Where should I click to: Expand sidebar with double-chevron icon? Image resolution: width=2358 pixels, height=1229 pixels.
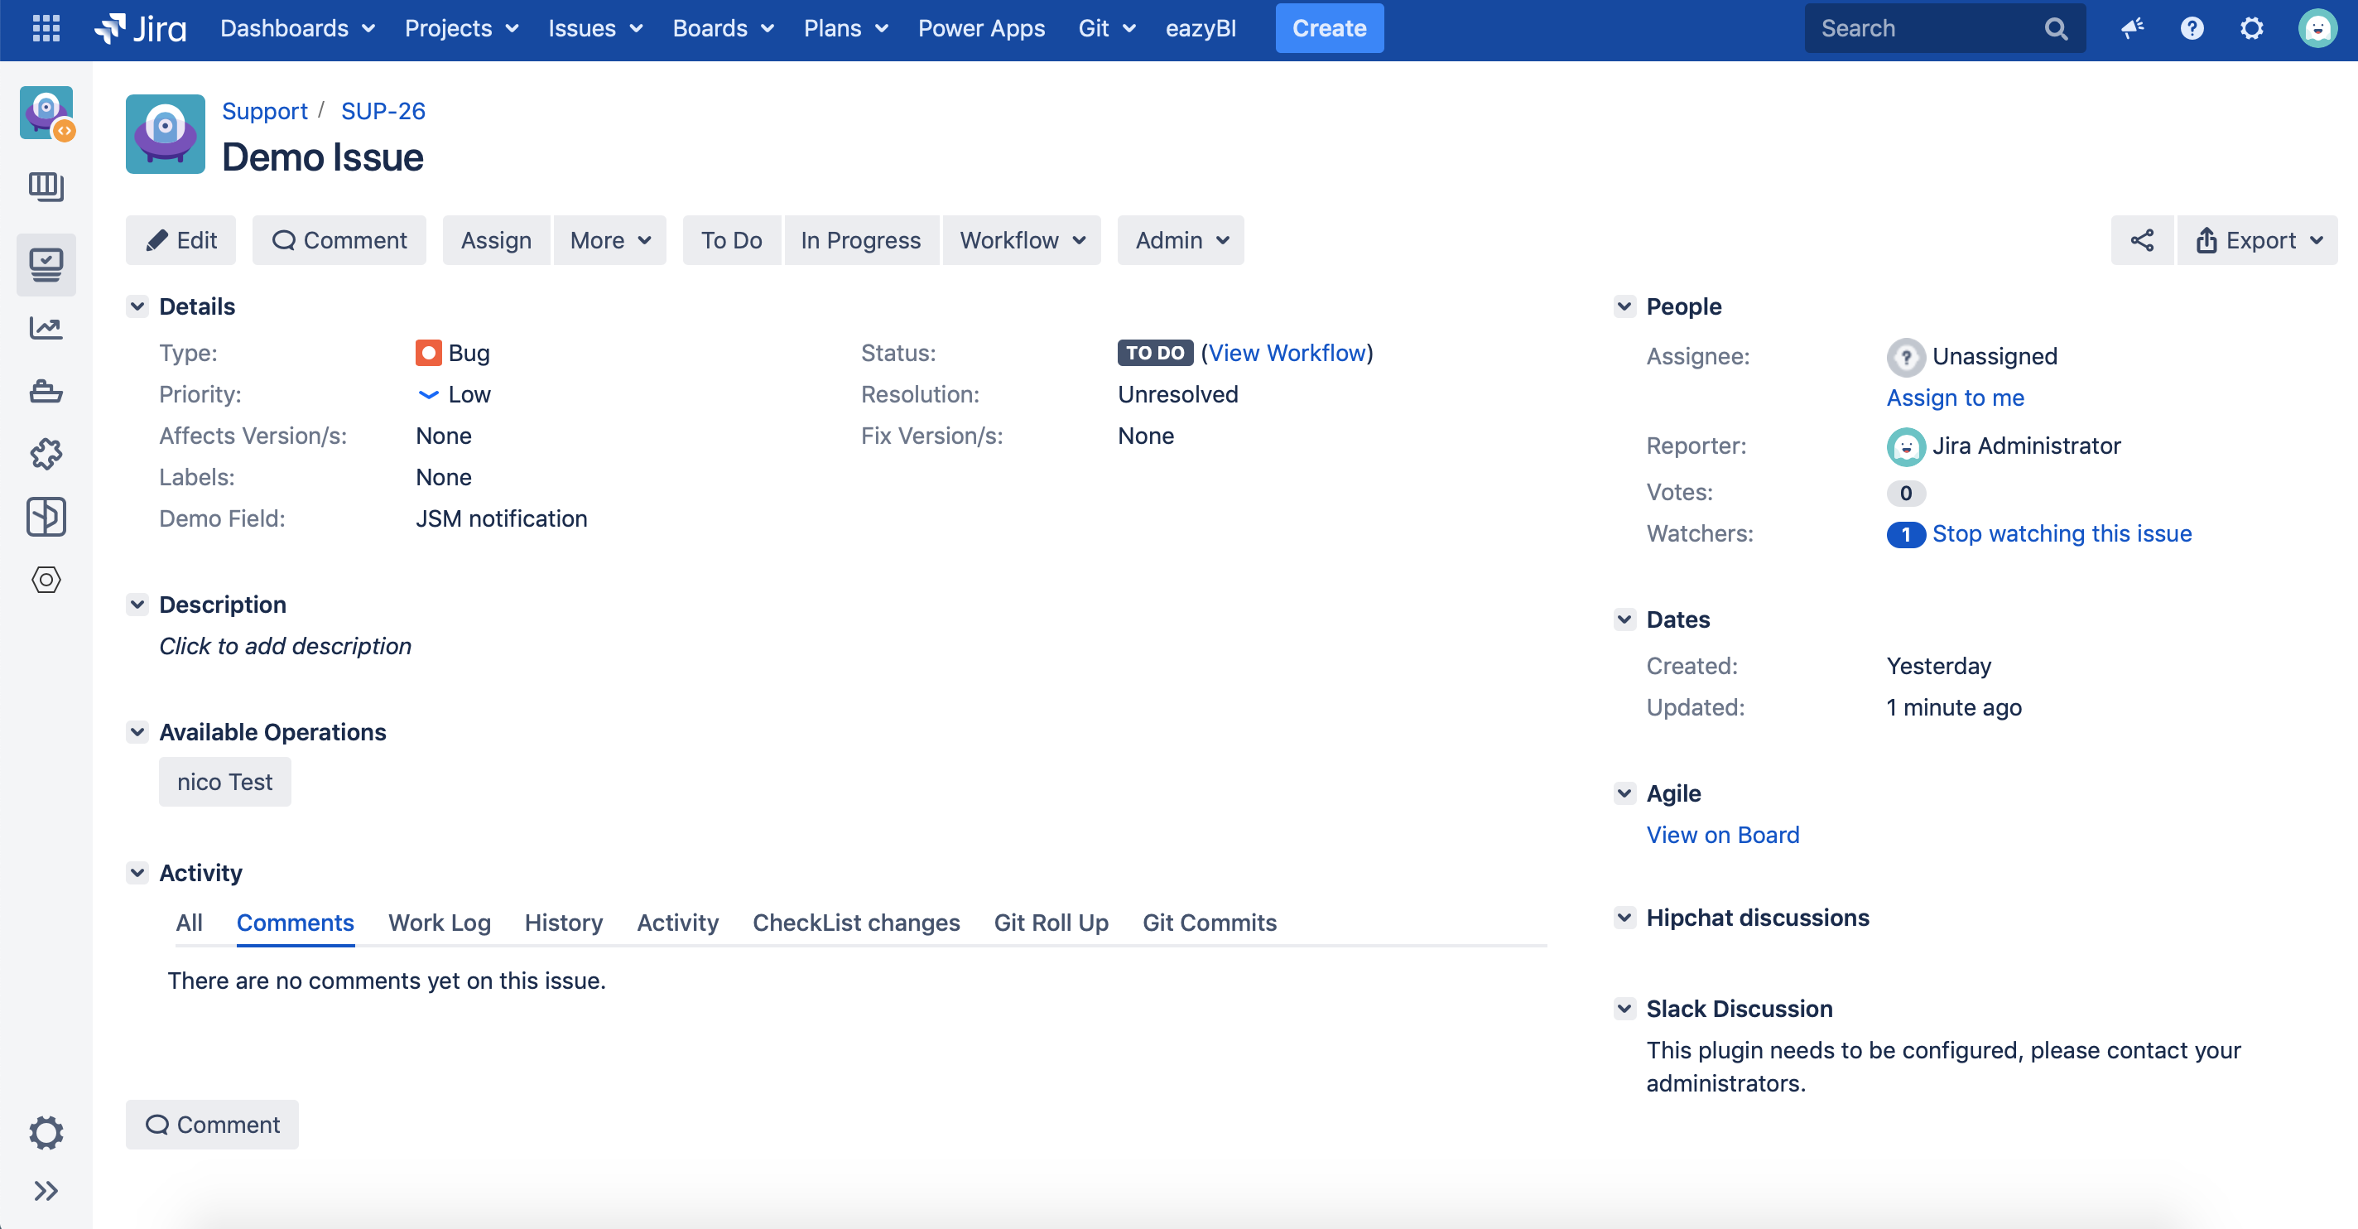[46, 1189]
